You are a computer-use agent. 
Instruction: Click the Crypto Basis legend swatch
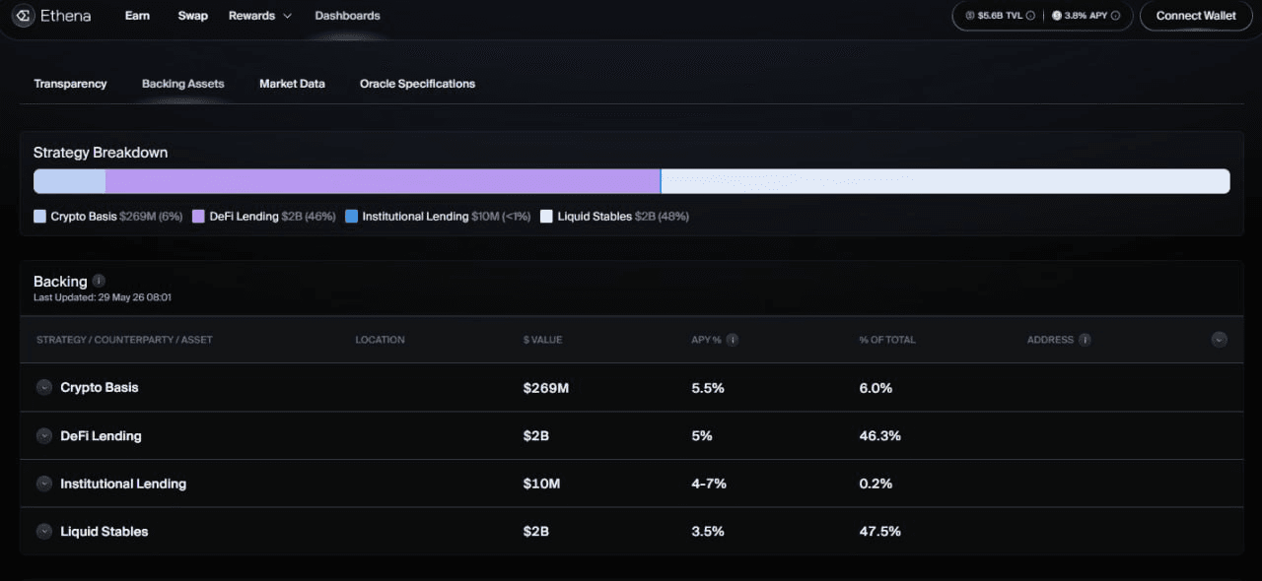pos(39,217)
